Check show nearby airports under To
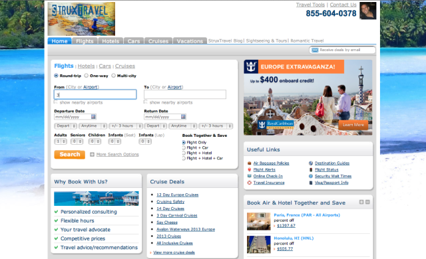 146,102
